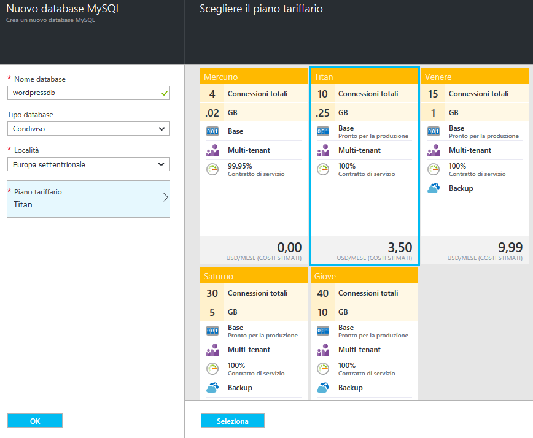Click the Nome database input field
533x438 pixels.
(83, 93)
